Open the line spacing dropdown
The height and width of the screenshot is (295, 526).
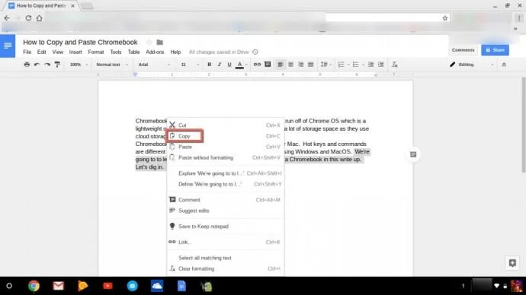(x=326, y=65)
